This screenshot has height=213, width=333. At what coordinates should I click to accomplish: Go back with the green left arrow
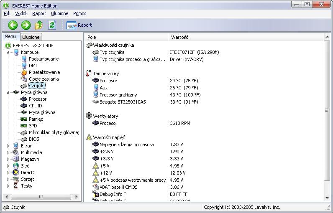(x=13, y=25)
